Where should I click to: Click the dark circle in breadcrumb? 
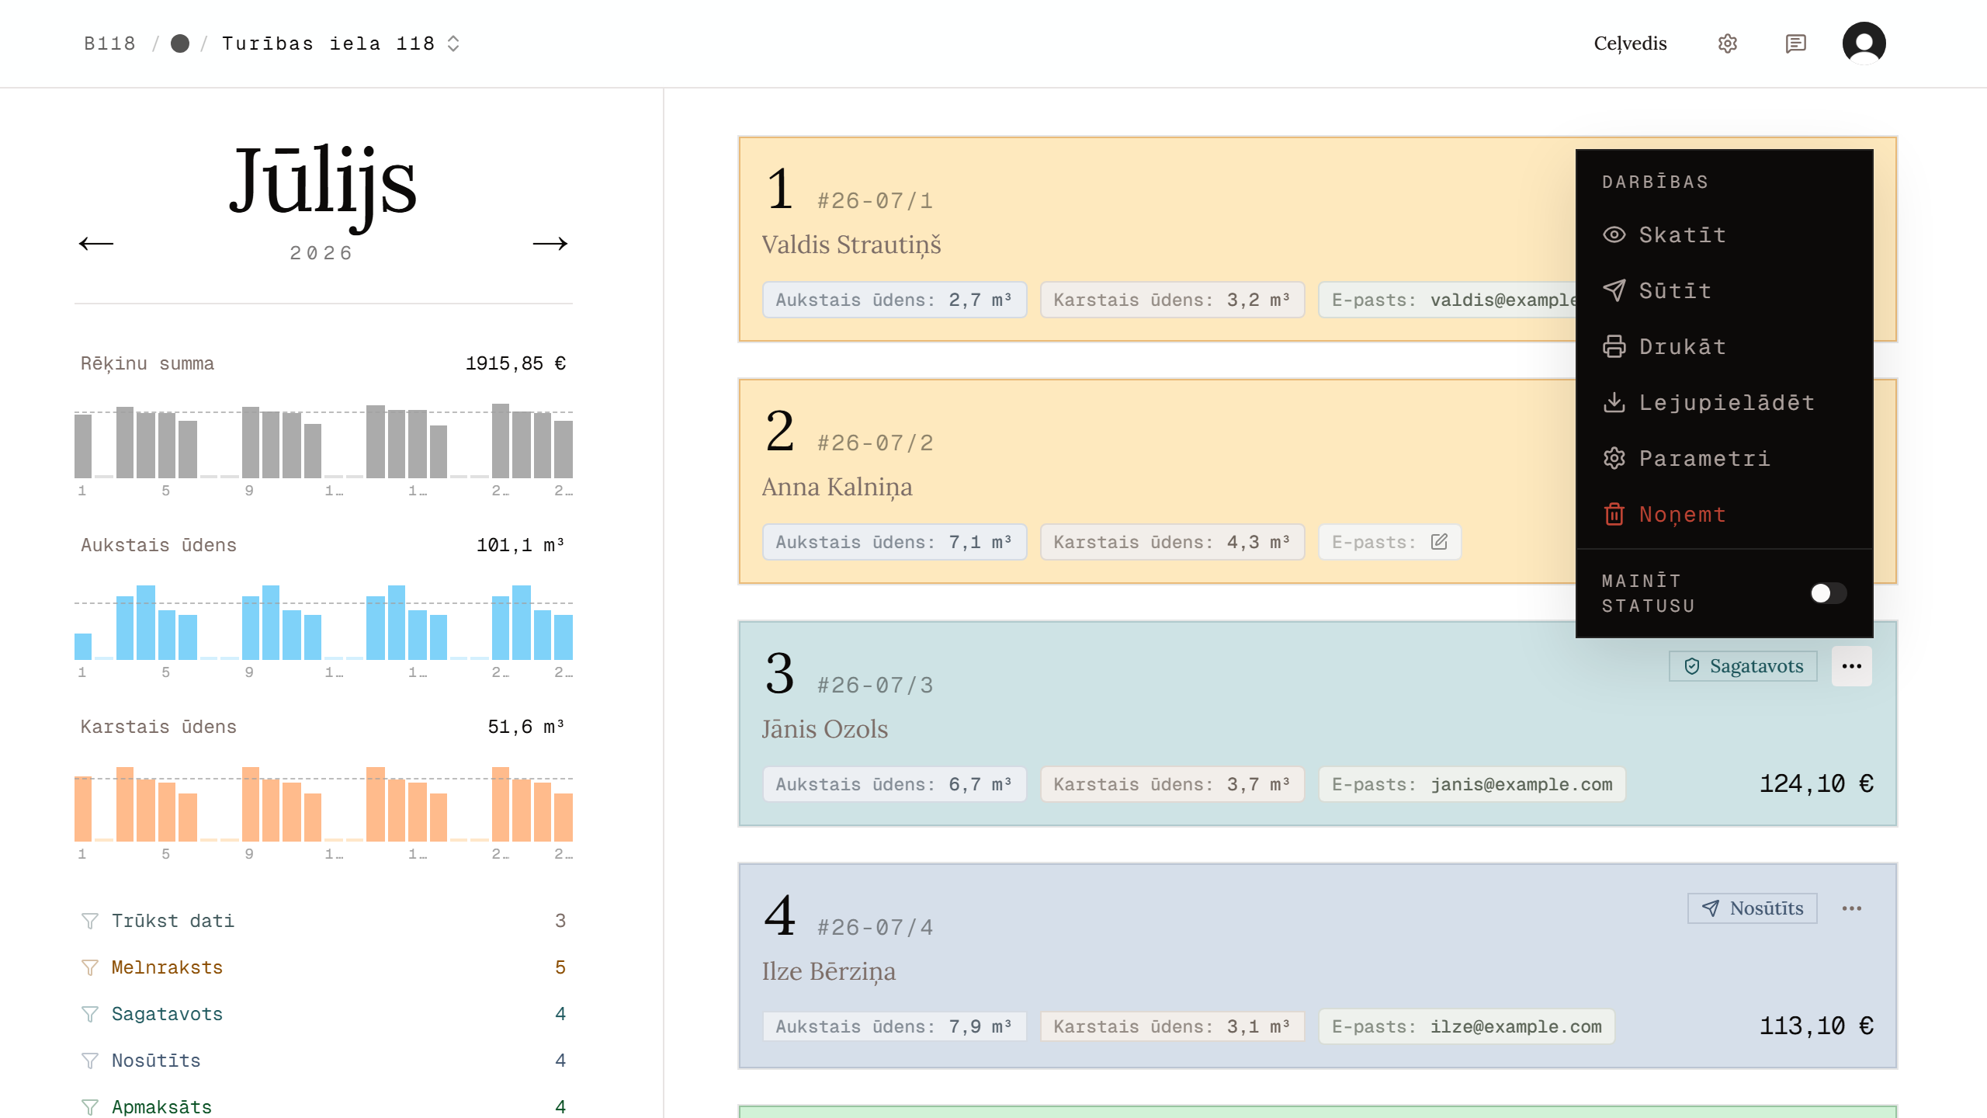click(x=180, y=43)
